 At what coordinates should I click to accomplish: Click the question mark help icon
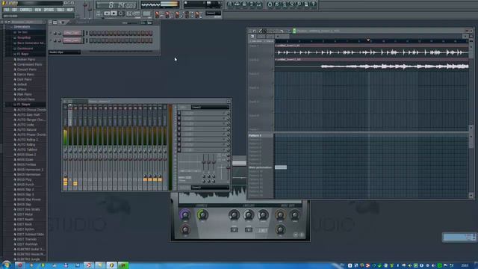pos(313,4)
